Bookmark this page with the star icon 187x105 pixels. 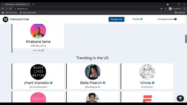(165, 9)
